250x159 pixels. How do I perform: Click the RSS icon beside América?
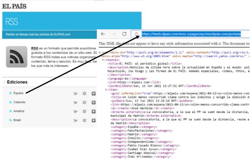10,111
